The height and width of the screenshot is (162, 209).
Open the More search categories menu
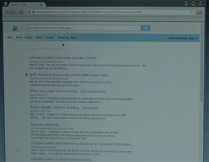[x=74, y=38]
